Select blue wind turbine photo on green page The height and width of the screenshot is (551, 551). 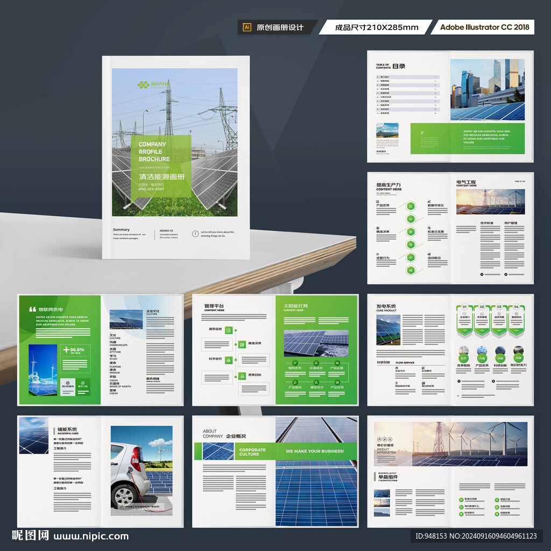(43, 370)
